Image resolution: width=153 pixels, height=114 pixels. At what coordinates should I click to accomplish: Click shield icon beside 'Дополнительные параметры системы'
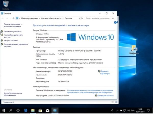(2, 44)
